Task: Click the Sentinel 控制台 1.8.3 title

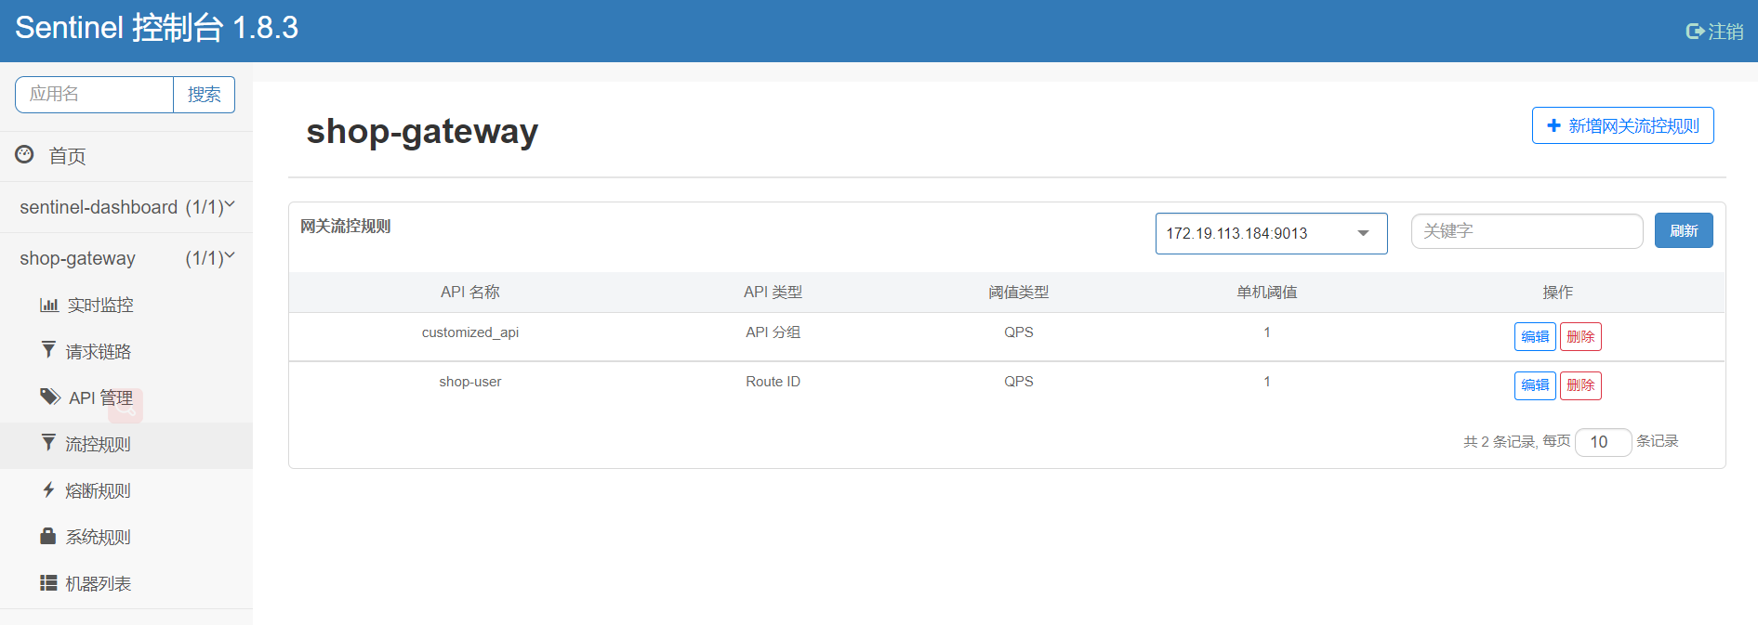Action: (x=156, y=28)
